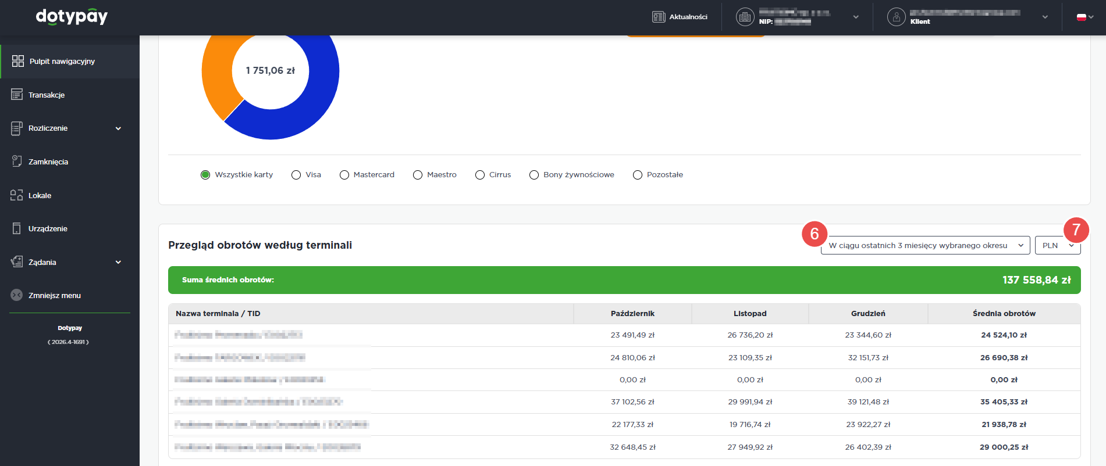Open Lokale section icon
This screenshot has height=466, width=1106.
[x=17, y=195]
